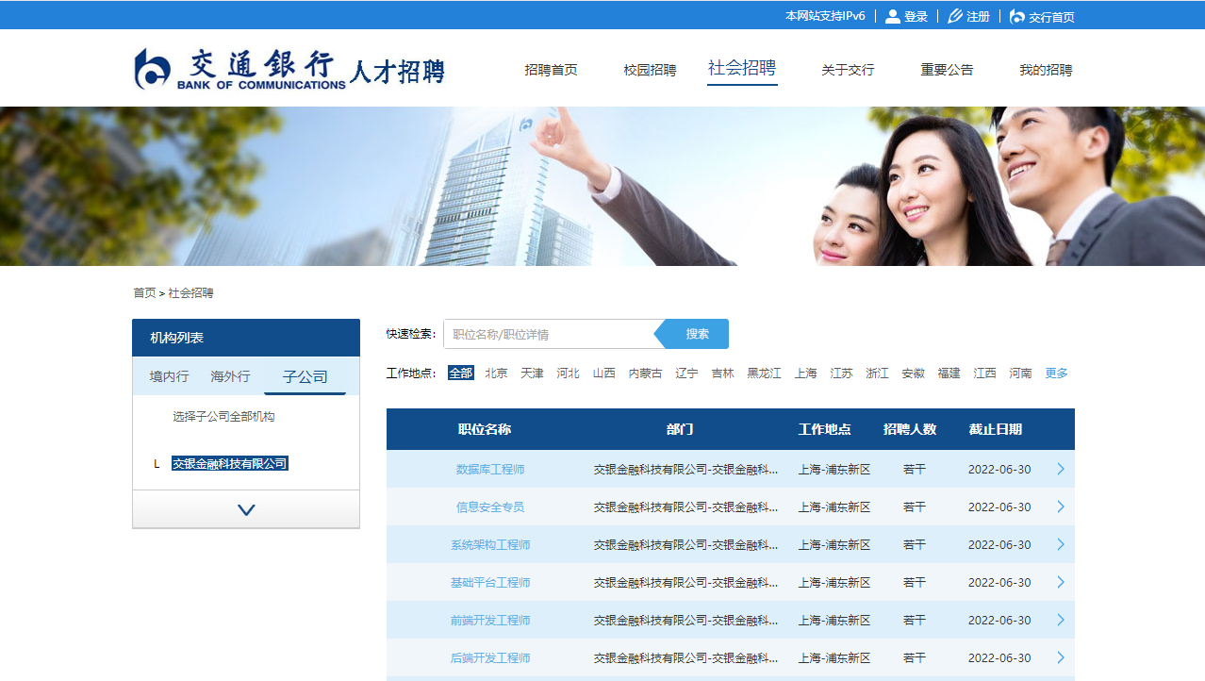This screenshot has height=681, width=1205.
Task: Open the 前端开发工程师 job link
Action: 490,620
